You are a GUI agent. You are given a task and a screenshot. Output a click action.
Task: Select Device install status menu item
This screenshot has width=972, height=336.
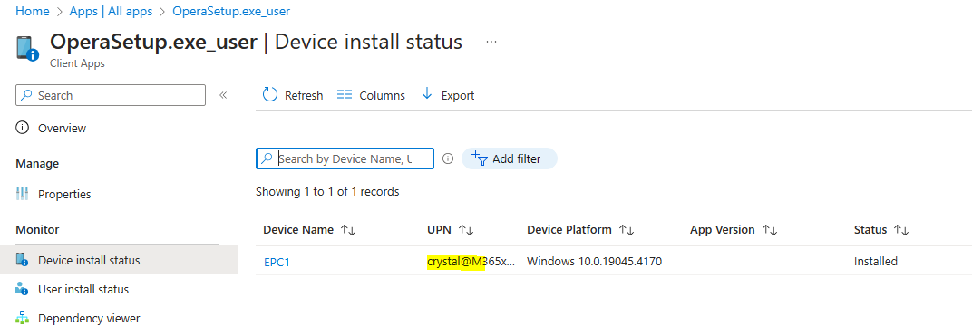pyautogui.click(x=119, y=260)
